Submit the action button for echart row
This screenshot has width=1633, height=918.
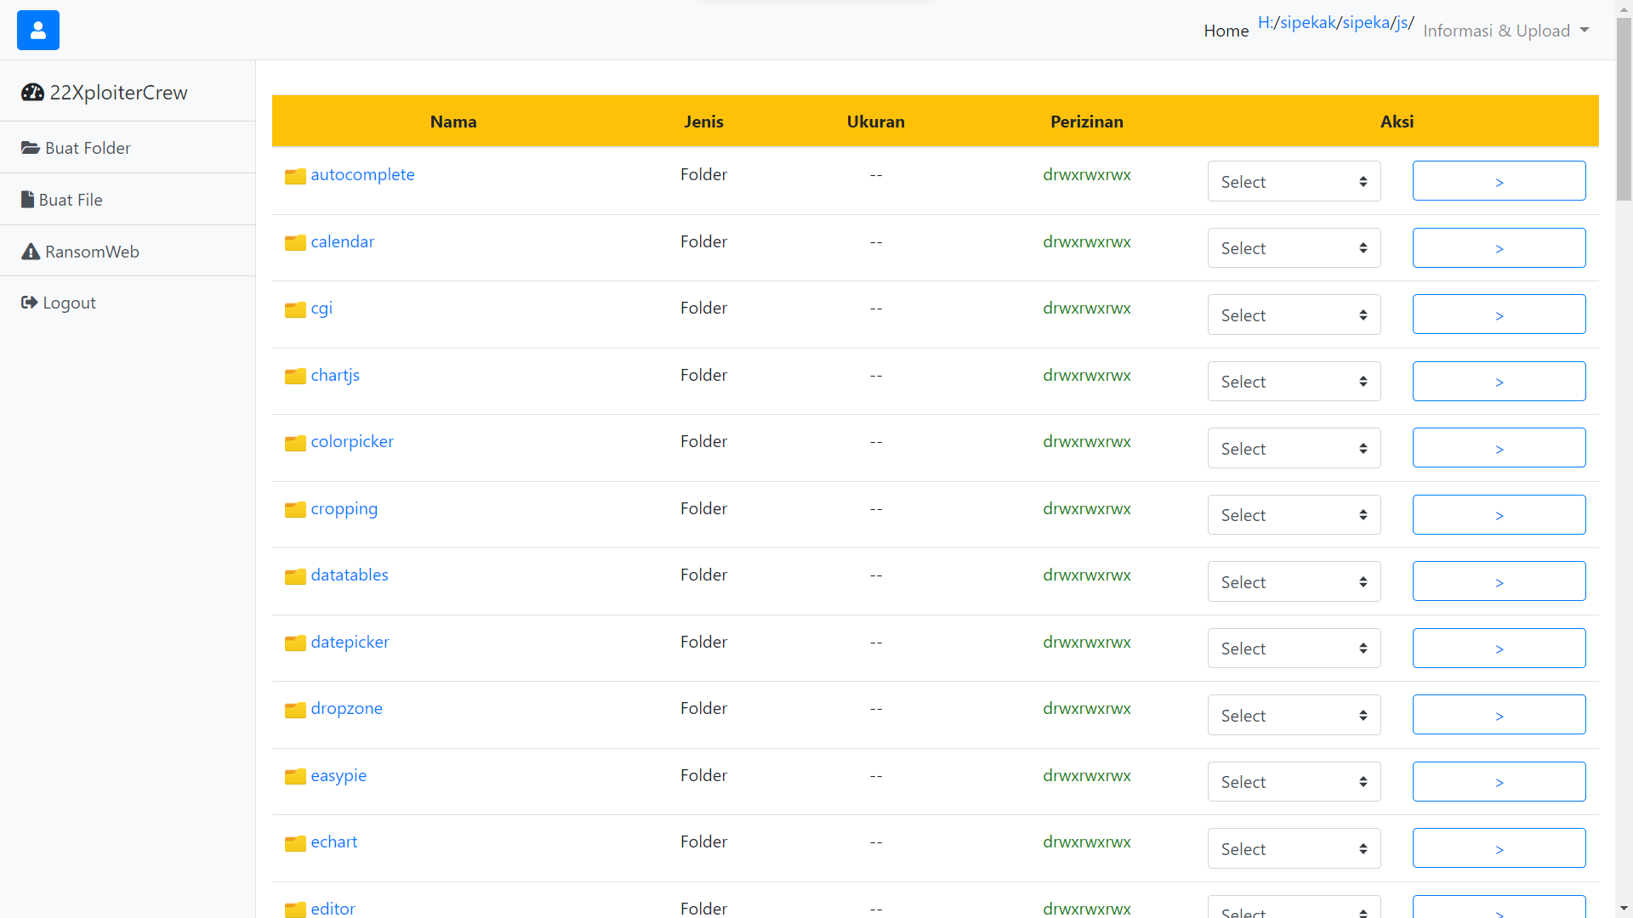point(1499,848)
